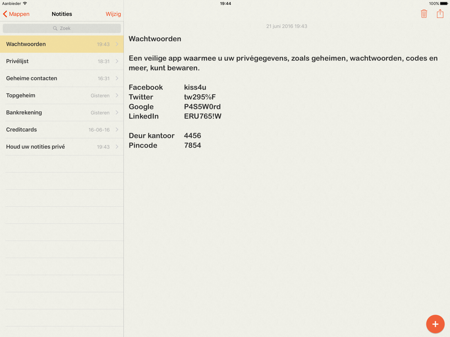Focus the Zoek search field
The height and width of the screenshot is (337, 450).
point(62,28)
